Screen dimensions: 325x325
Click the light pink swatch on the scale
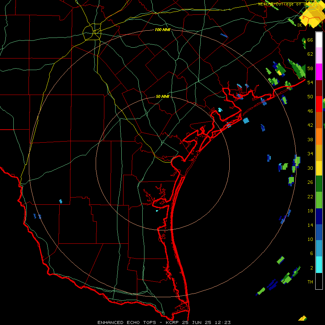pos(319,56)
